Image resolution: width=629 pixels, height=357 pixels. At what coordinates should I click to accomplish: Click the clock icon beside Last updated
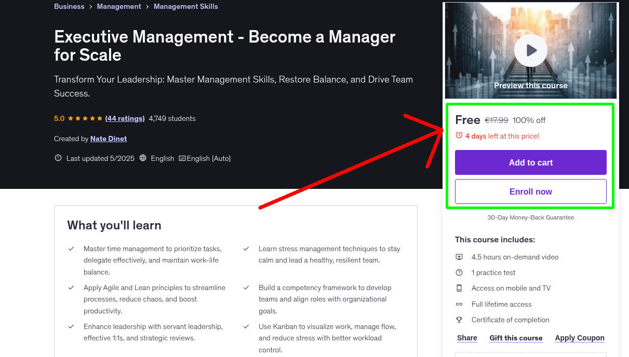click(x=58, y=158)
